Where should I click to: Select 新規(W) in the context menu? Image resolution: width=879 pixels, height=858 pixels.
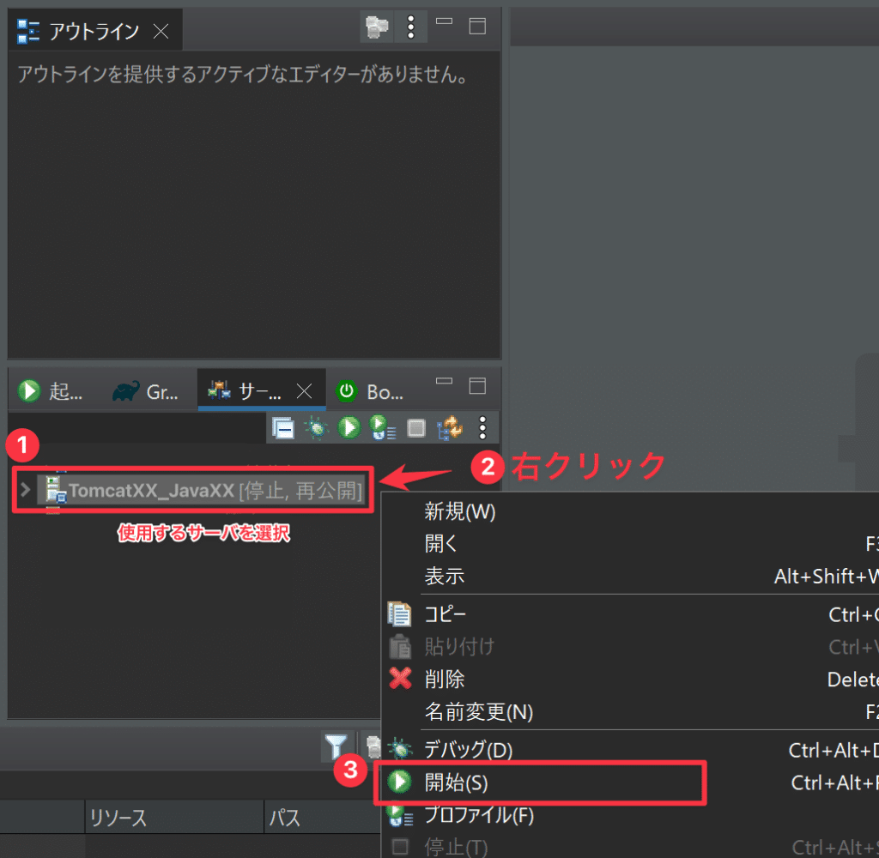click(460, 512)
